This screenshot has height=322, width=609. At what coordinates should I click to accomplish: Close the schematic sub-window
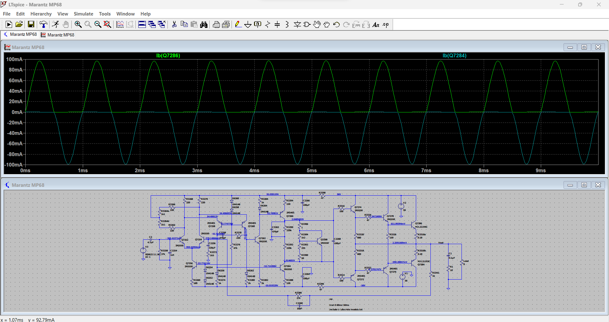coord(598,185)
